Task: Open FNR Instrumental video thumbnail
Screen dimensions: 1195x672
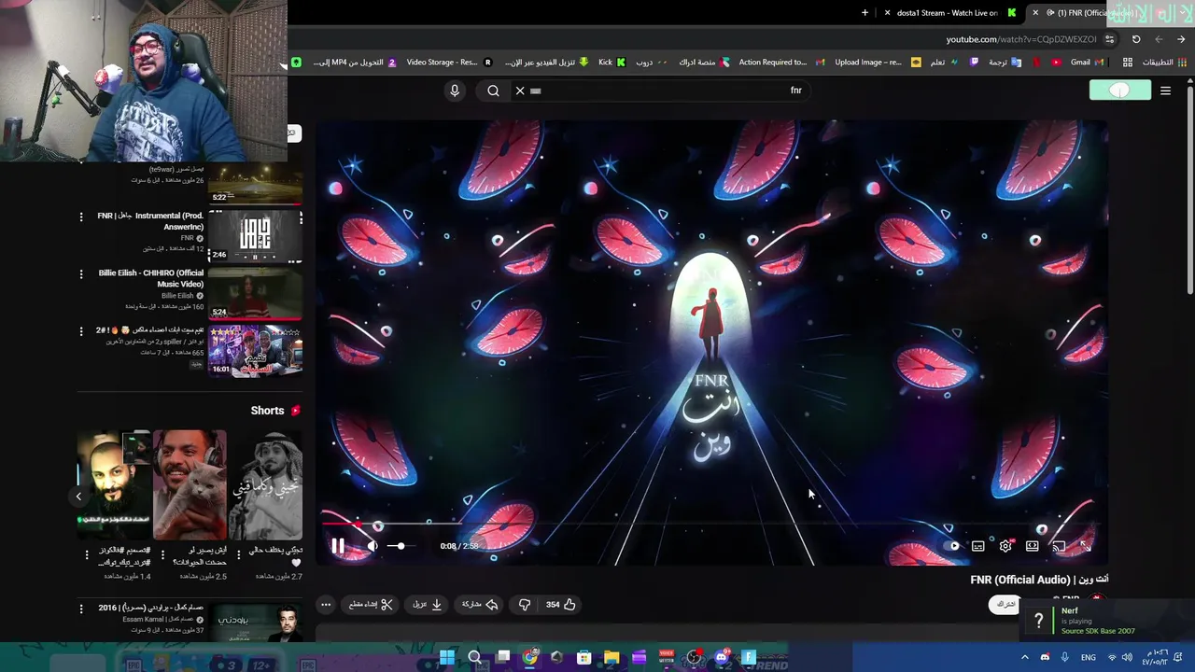Action: pos(255,236)
